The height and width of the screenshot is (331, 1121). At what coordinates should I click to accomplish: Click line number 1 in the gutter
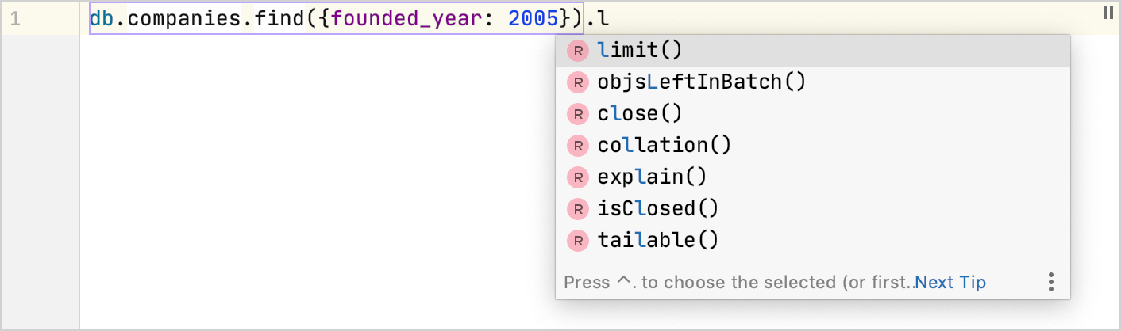[15, 18]
